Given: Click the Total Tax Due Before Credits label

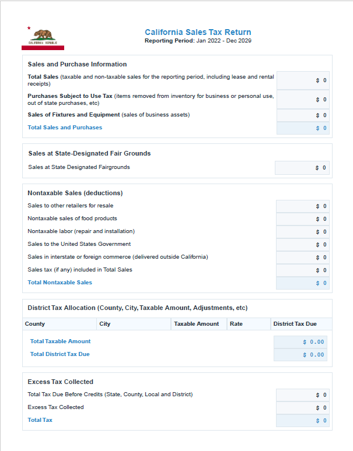Looking at the screenshot, I should pos(110,394).
